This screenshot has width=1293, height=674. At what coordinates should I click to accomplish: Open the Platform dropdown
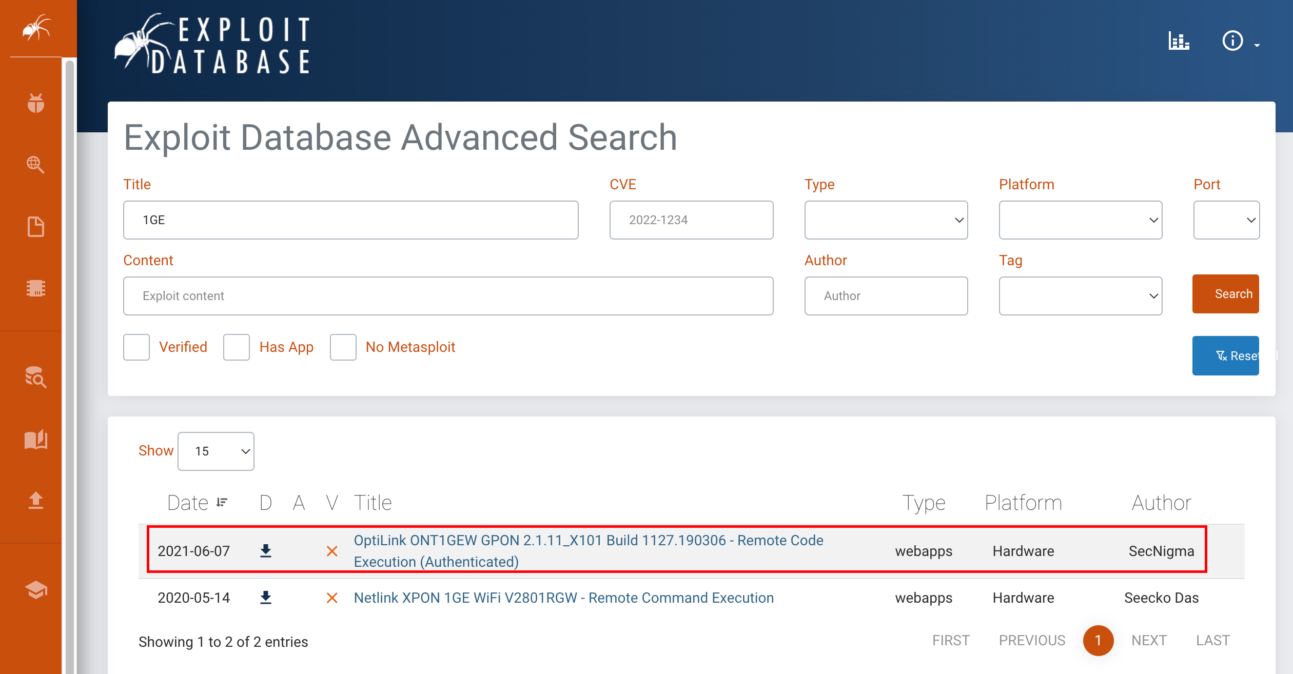(1080, 220)
